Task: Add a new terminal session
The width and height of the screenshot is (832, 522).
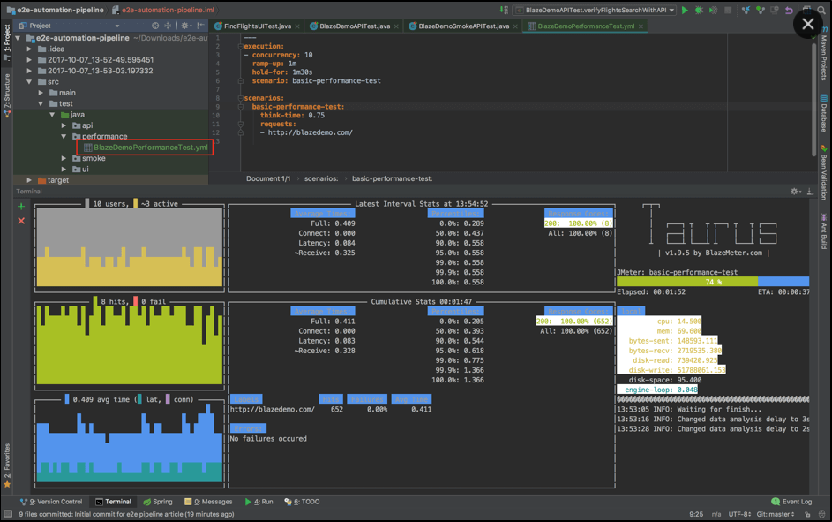Action: pyautogui.click(x=21, y=206)
